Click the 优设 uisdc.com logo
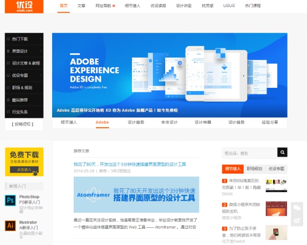 (24, 6)
